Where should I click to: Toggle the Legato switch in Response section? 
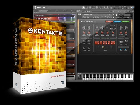coord(87,43)
